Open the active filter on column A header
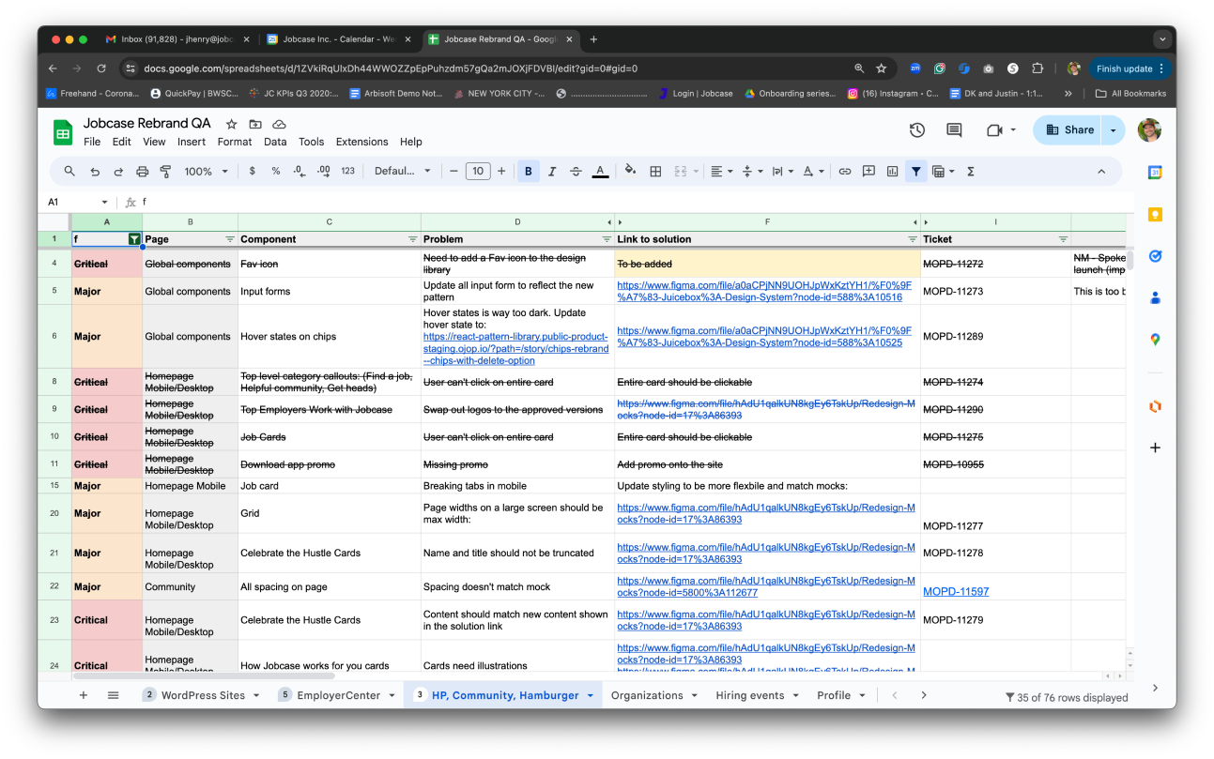Viewport: 1214px width, 759px height. pos(134,239)
